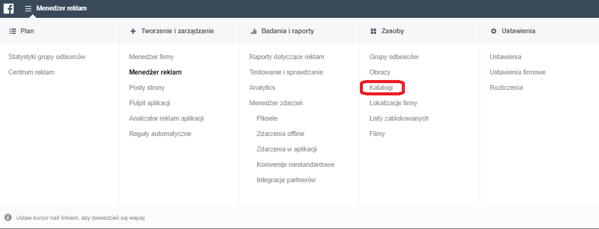Open Menedżer zdarzeń

pyautogui.click(x=276, y=103)
